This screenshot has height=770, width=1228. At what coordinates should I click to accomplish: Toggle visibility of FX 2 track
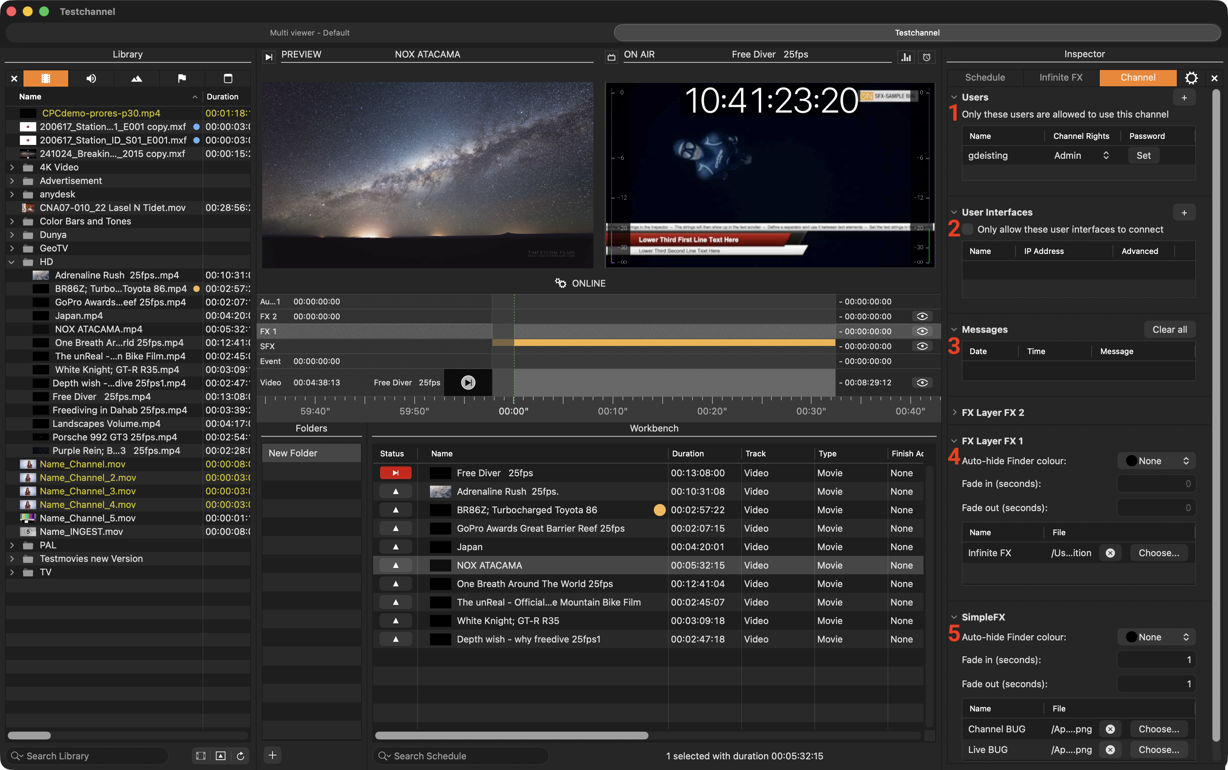(922, 316)
